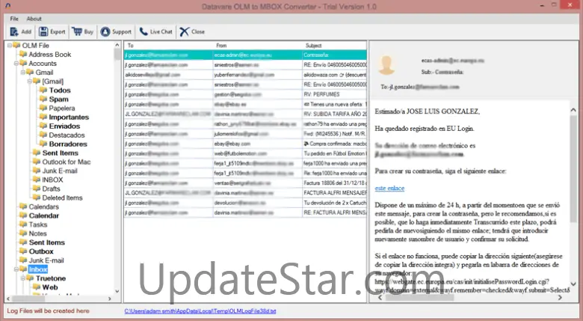583x321 pixels.
Task: Click the Notes folder icon
Action: coord(23,233)
